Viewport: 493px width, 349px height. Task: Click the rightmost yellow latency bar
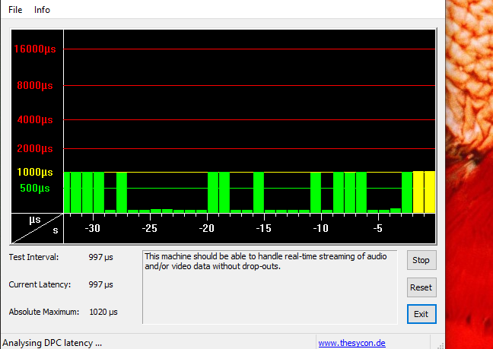point(430,192)
